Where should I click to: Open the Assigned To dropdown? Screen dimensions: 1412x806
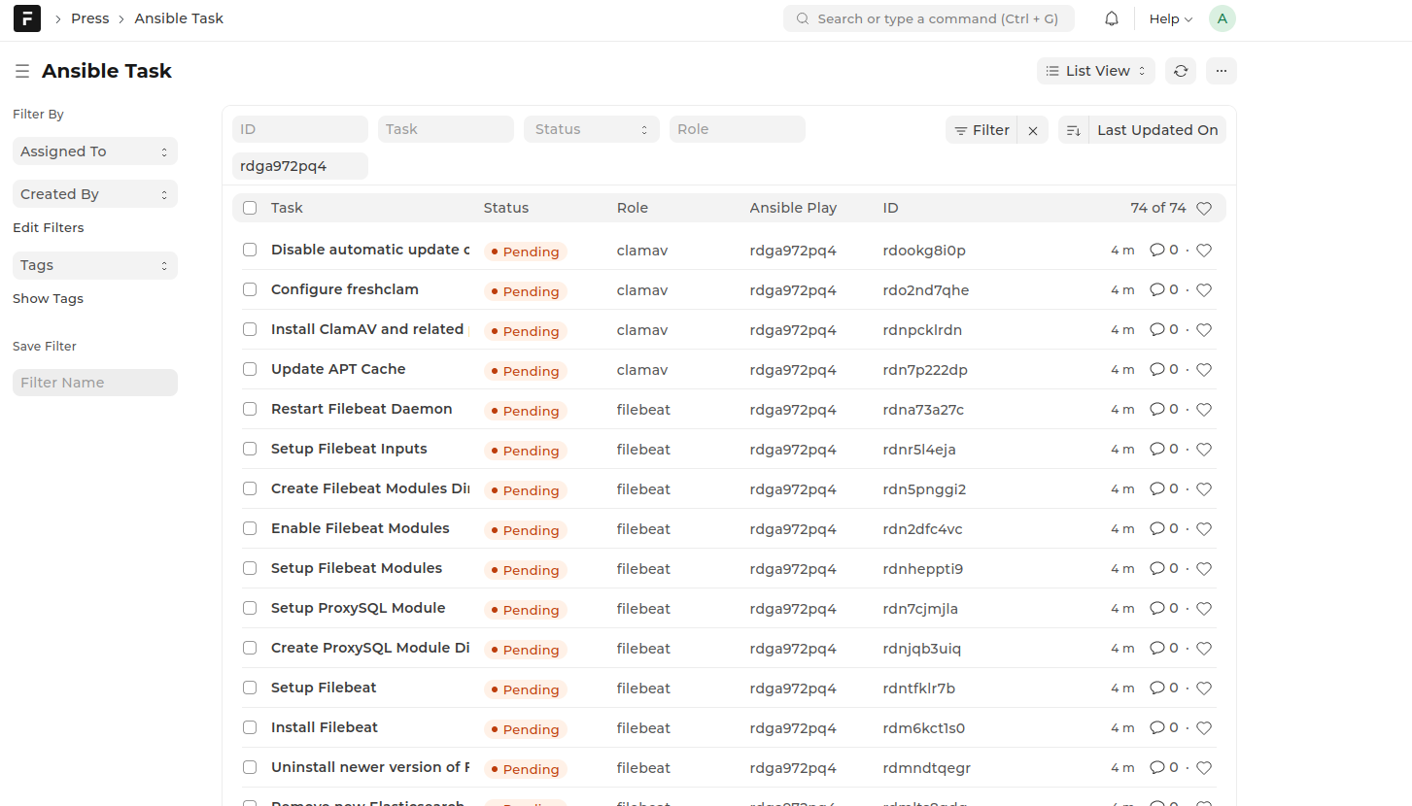94,151
